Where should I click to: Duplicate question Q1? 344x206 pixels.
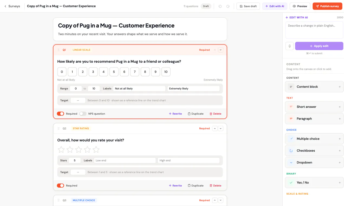(196, 114)
